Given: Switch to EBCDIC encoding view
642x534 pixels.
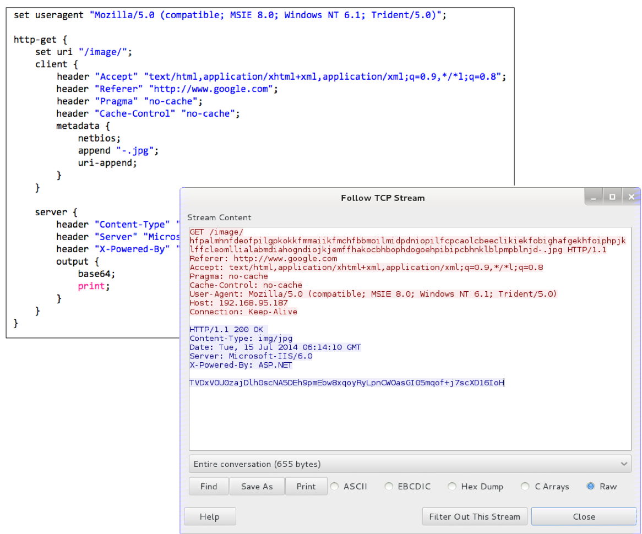Looking at the screenshot, I should (x=389, y=487).
